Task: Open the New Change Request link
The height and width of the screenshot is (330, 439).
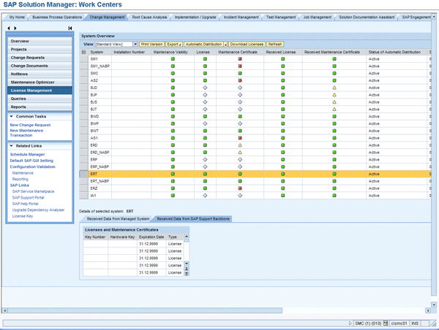Action: [x=30, y=125]
